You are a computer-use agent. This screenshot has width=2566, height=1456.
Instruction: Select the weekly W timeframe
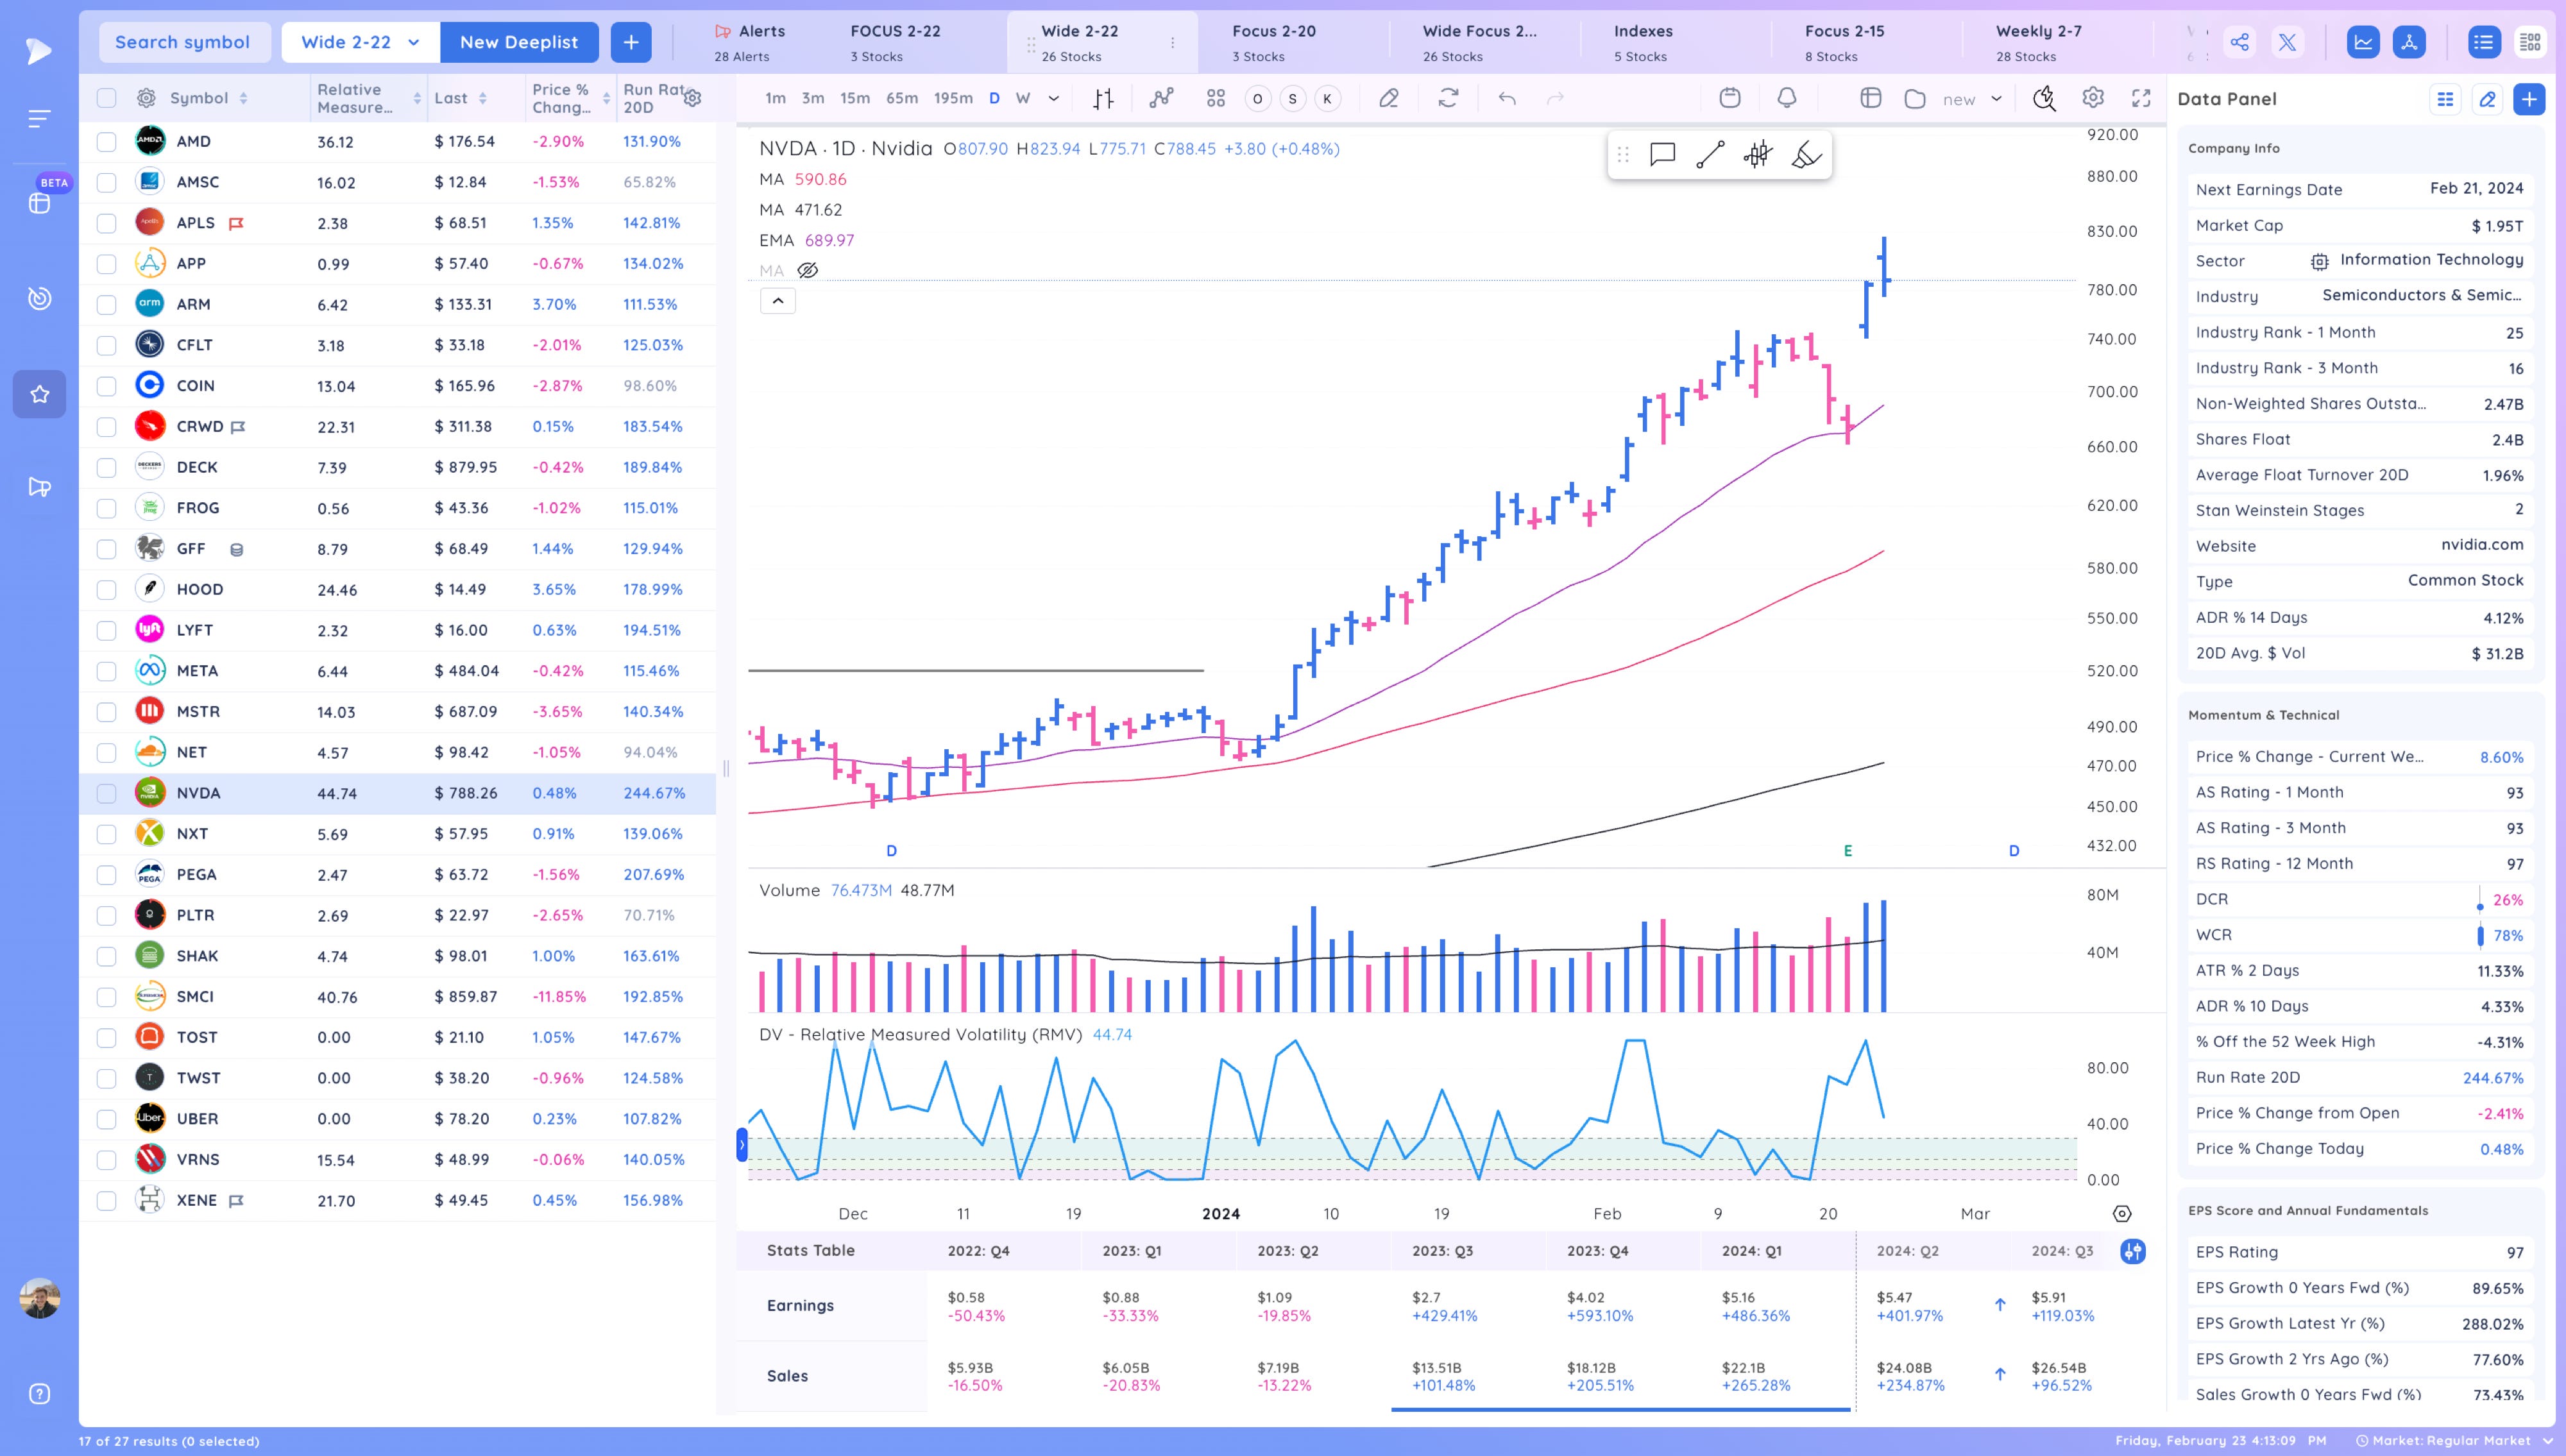pos(1023,98)
